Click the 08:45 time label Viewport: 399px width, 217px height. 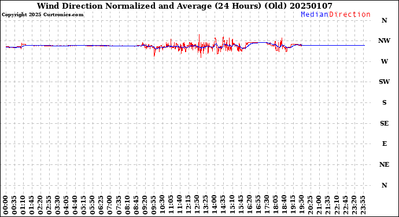pos(136,205)
